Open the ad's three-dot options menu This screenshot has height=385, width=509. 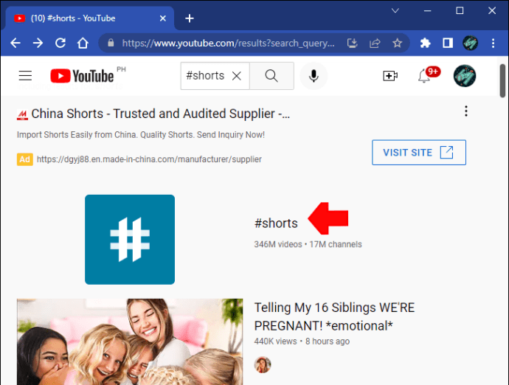click(465, 111)
